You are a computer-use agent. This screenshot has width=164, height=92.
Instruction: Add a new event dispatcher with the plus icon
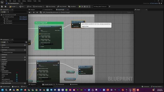25,83
